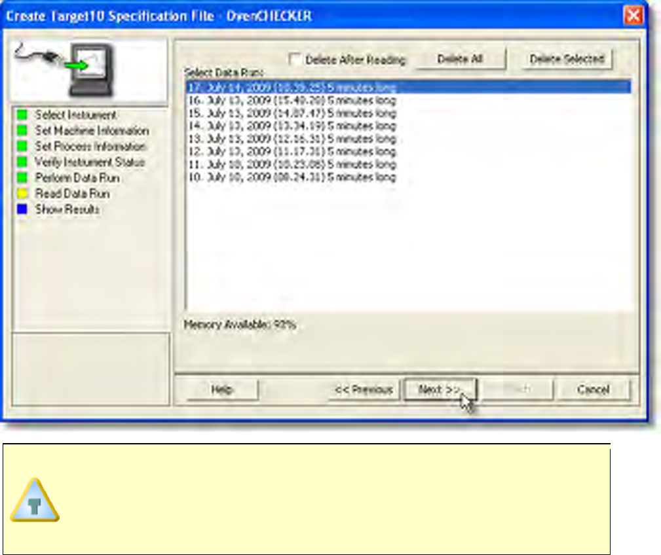This screenshot has height=555, width=661.
Task: Click the yellow square beside Read Data Run
Action: (x=22, y=193)
